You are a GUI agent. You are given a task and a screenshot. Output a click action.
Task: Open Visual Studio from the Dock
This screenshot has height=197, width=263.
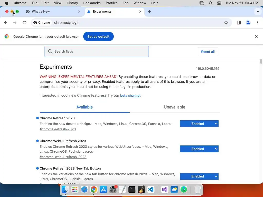(165, 190)
